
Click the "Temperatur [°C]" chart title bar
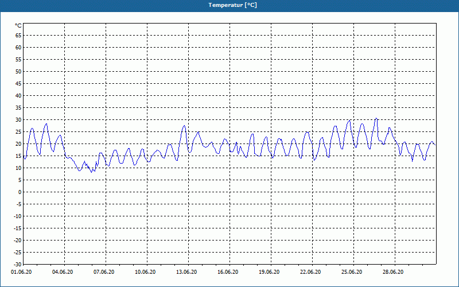(x=229, y=5)
